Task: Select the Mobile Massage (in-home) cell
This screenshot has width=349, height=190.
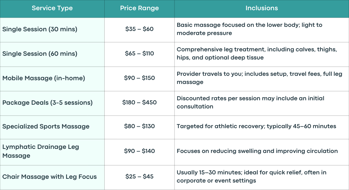Action: click(x=52, y=79)
